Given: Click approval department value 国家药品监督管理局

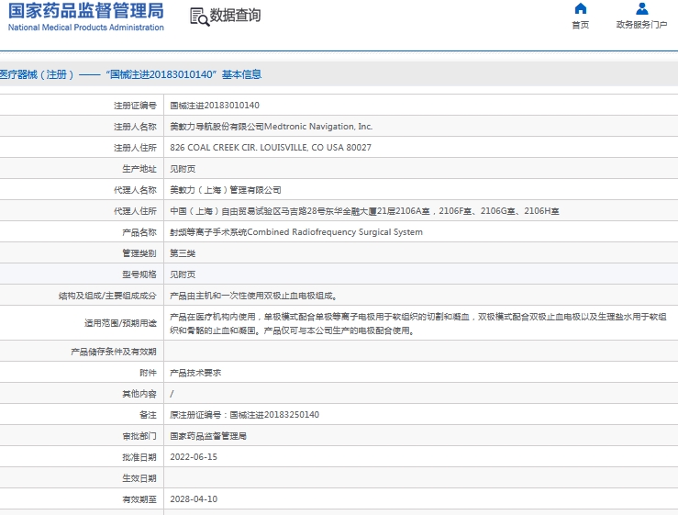Looking at the screenshot, I should (x=208, y=436).
